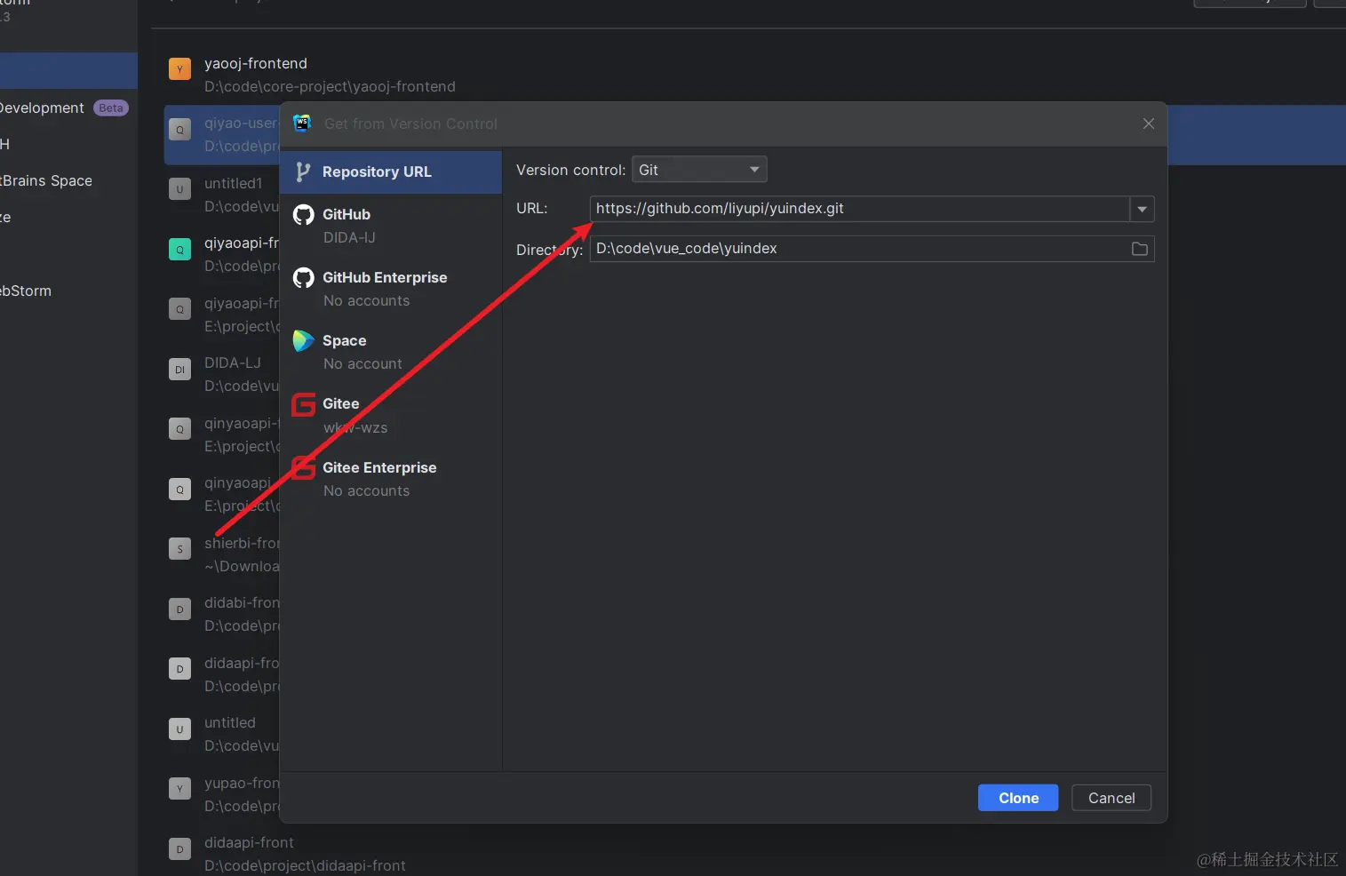Viewport: 1346px width, 876px height.
Task: Click the Repository URL branch icon
Action: [303, 171]
